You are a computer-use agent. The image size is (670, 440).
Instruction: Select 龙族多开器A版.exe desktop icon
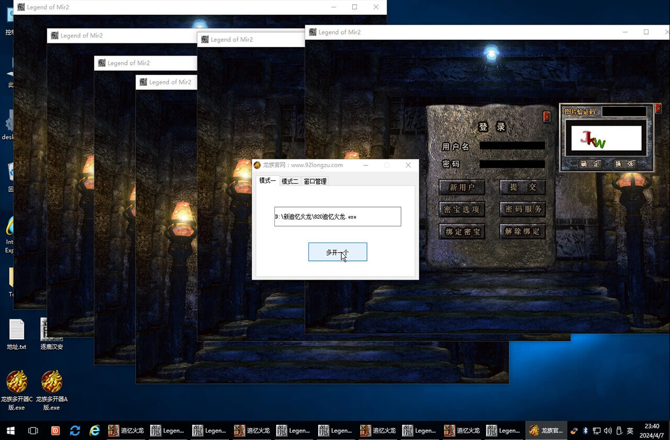pyautogui.click(x=51, y=390)
